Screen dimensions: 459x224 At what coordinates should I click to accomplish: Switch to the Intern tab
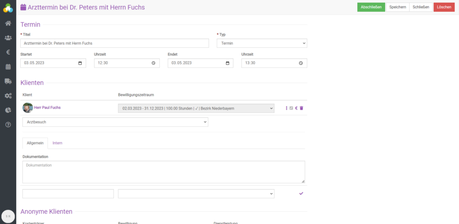tap(57, 143)
